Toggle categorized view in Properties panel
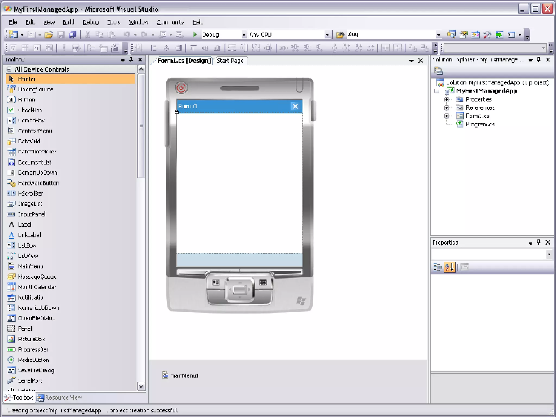This screenshot has width=556, height=417. pyautogui.click(x=438, y=267)
